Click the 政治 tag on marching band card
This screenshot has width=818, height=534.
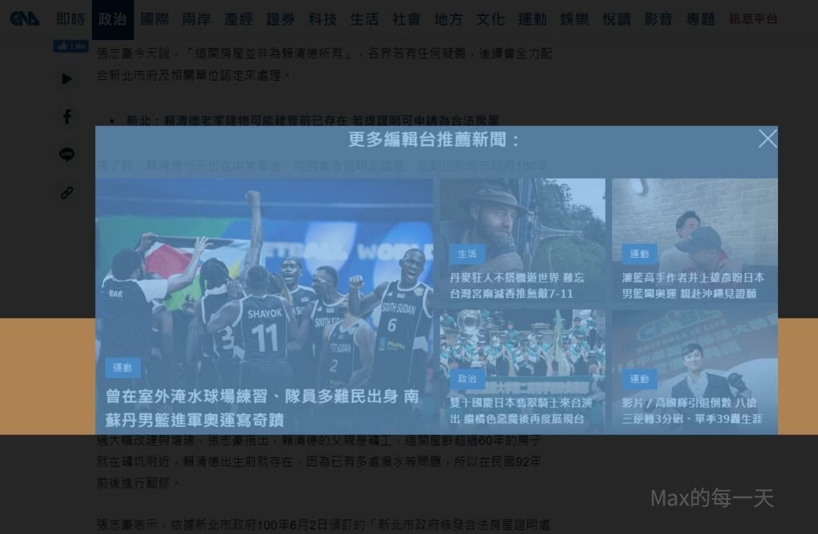[467, 379]
